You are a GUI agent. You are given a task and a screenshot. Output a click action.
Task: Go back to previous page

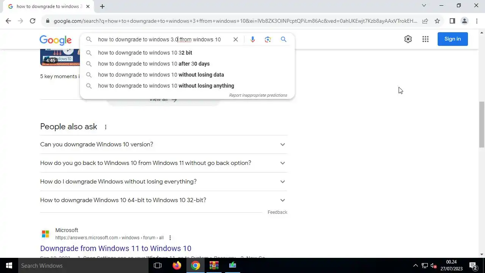[x=8, y=21]
